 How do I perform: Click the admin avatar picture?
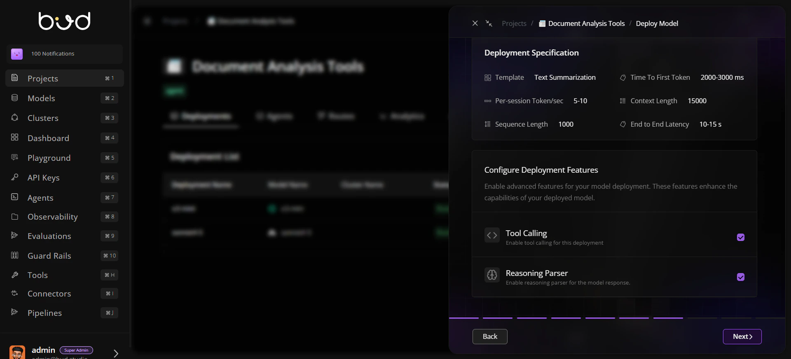[17, 352]
